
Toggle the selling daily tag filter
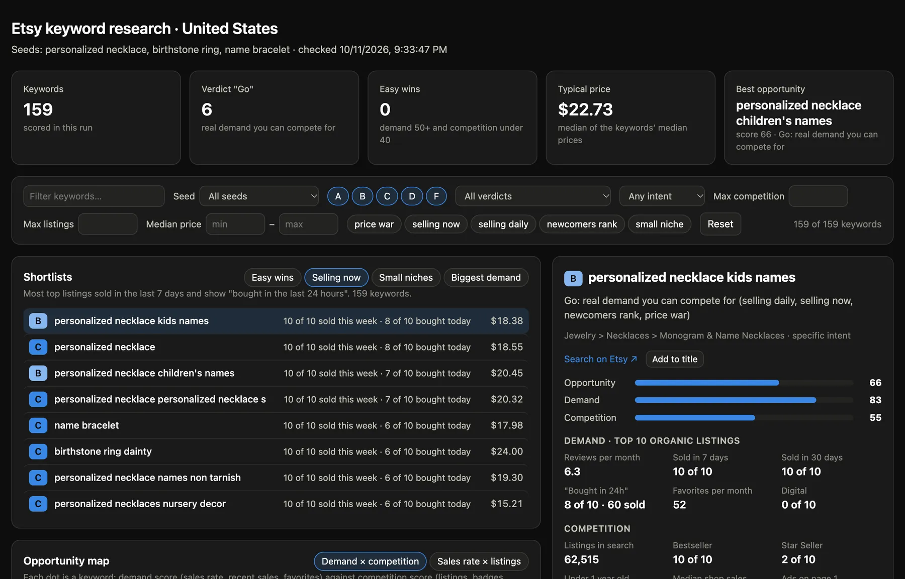coord(503,224)
